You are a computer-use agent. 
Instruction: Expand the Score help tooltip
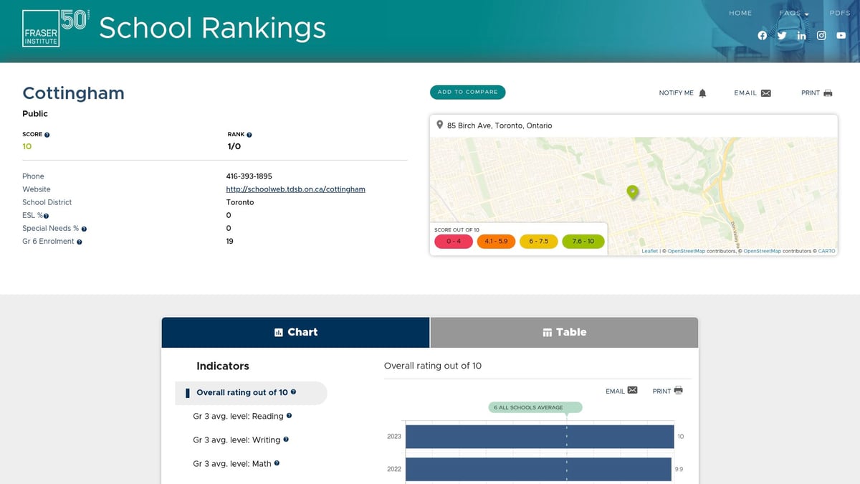pyautogui.click(x=45, y=134)
